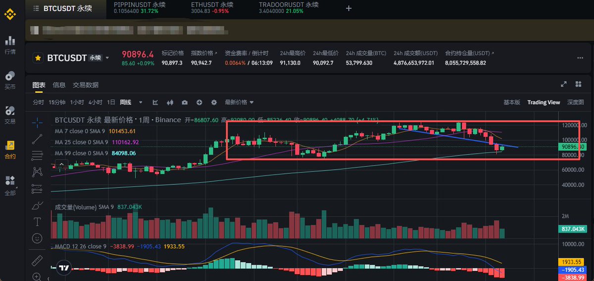Expand chart to fullscreen

coord(563,85)
